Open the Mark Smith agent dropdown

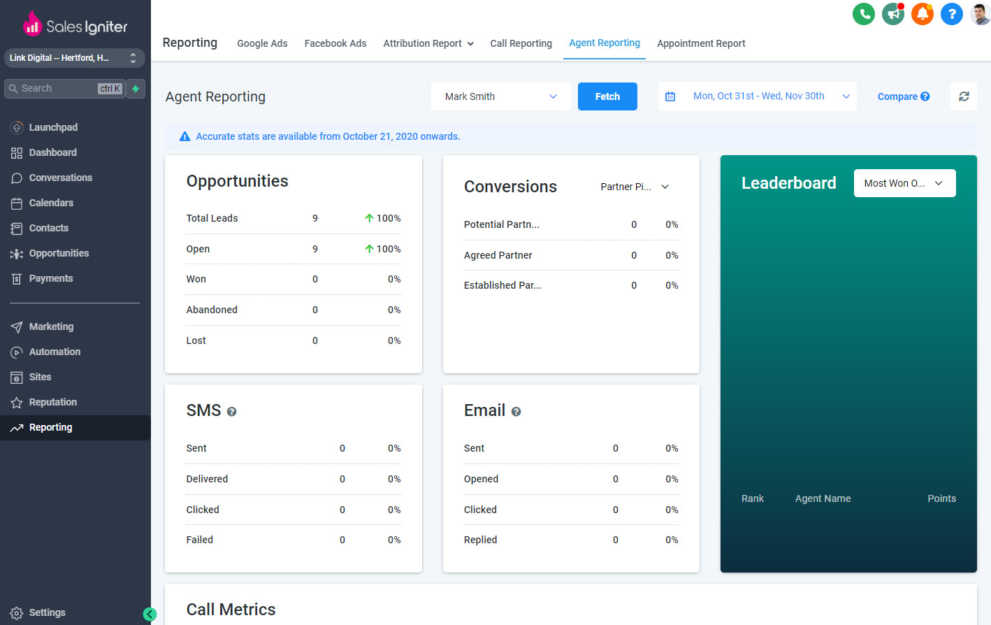[x=501, y=96]
